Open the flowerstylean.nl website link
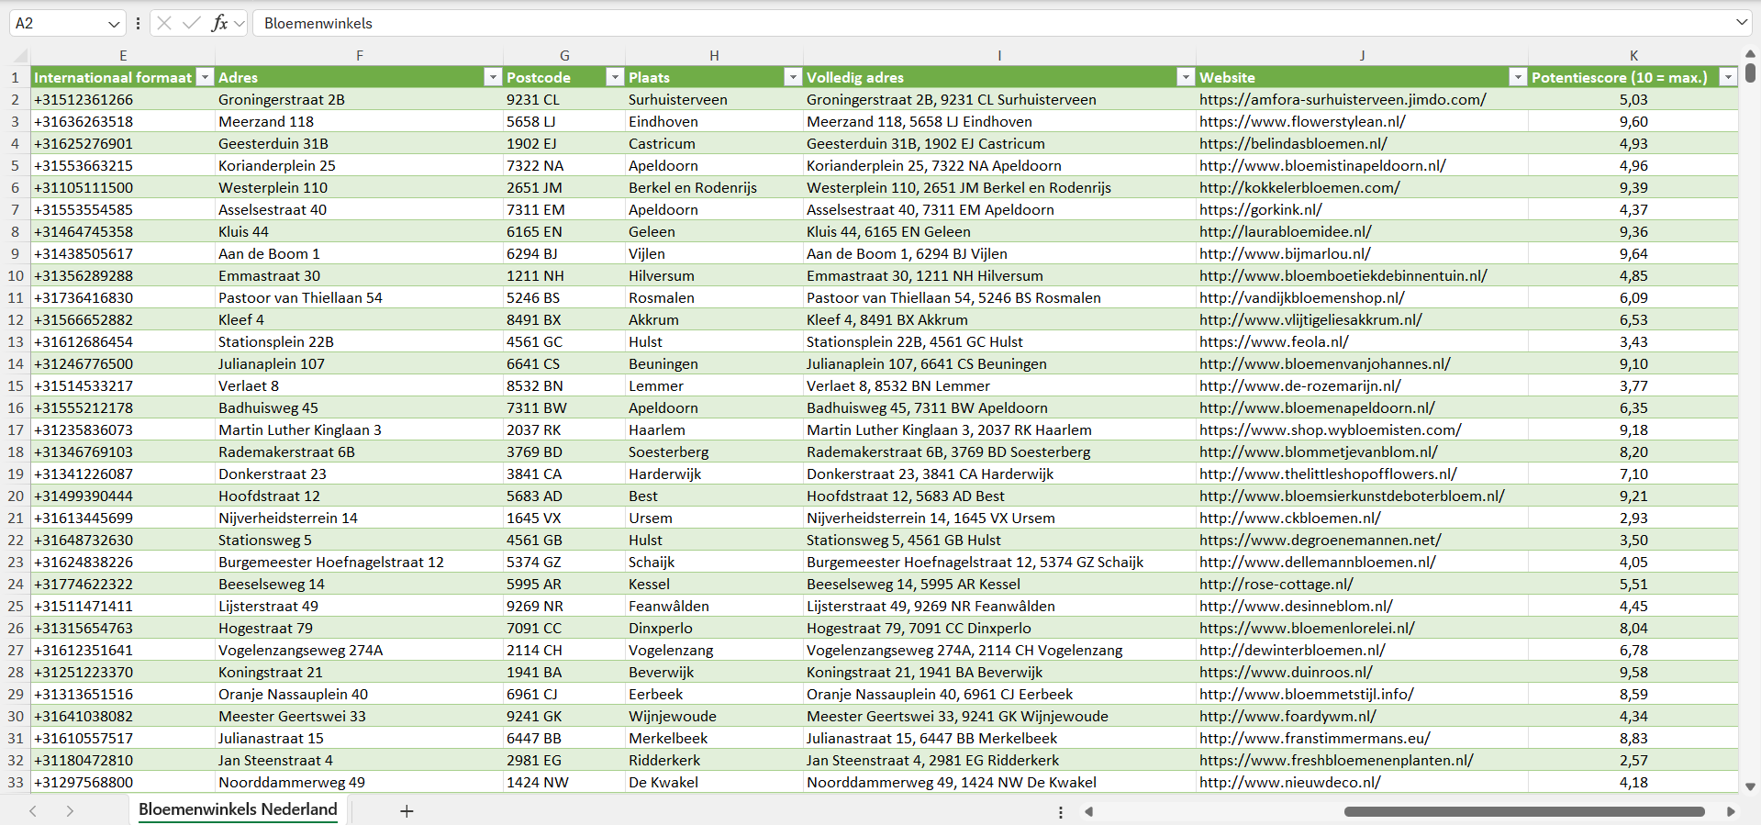1761x825 pixels. (1302, 121)
